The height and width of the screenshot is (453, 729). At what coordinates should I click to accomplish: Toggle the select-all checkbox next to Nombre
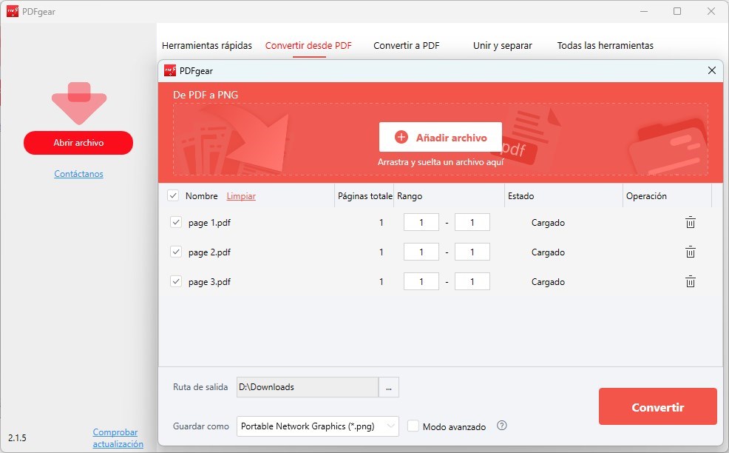(173, 195)
